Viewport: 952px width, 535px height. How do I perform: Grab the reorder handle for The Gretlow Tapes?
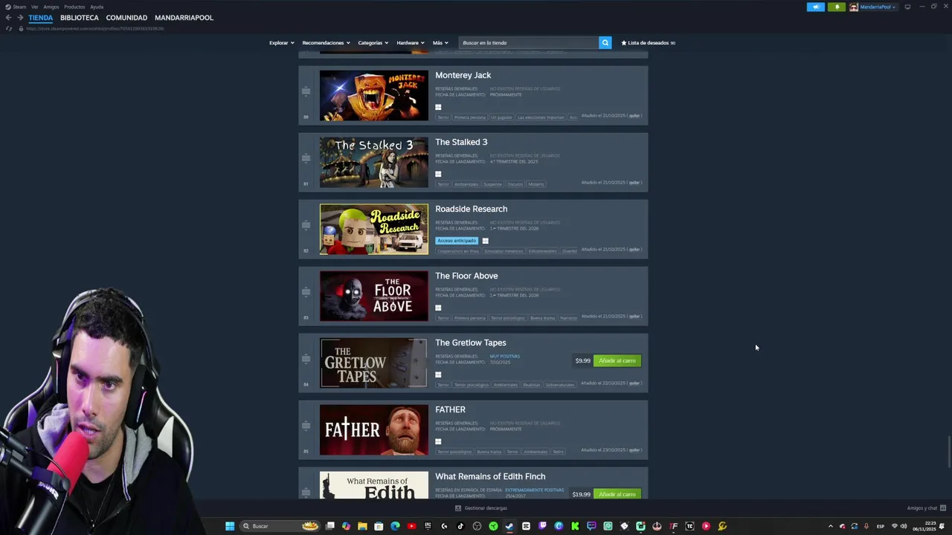pyautogui.click(x=306, y=359)
